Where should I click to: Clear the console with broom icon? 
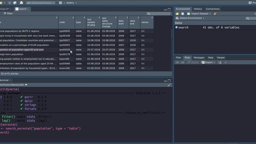pos(169,85)
